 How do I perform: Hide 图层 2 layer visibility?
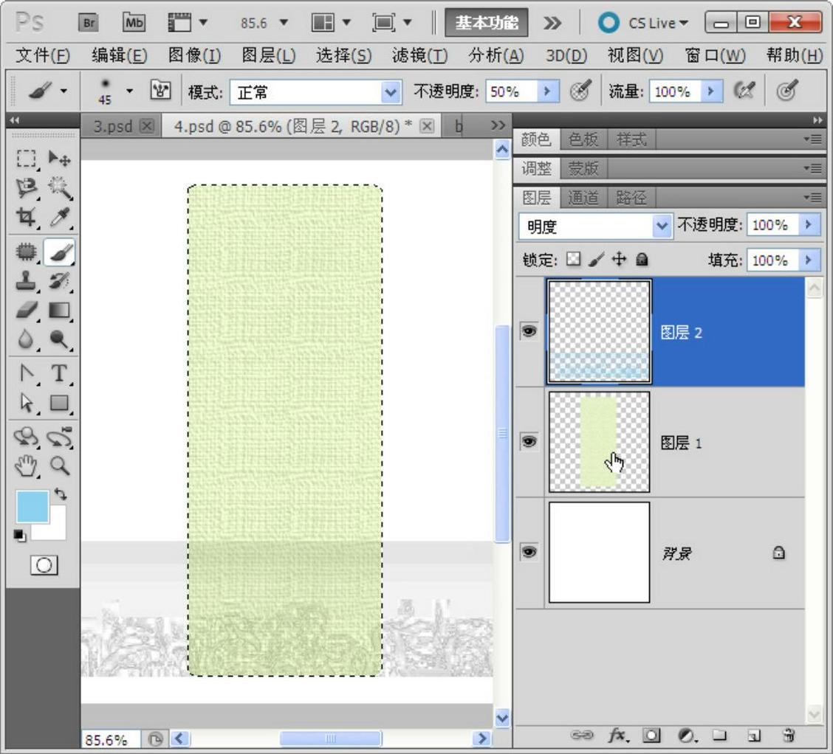point(529,331)
